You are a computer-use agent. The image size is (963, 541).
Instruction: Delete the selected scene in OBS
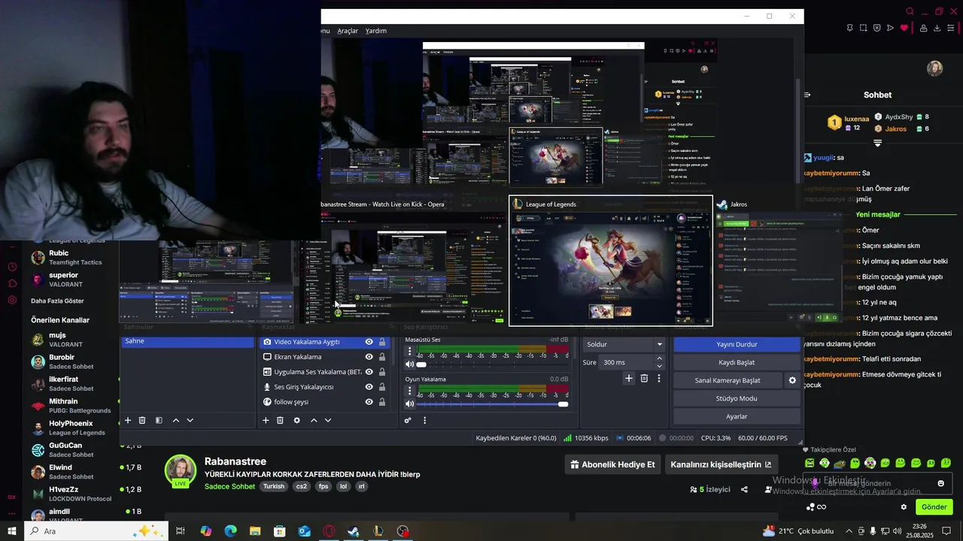pos(142,421)
